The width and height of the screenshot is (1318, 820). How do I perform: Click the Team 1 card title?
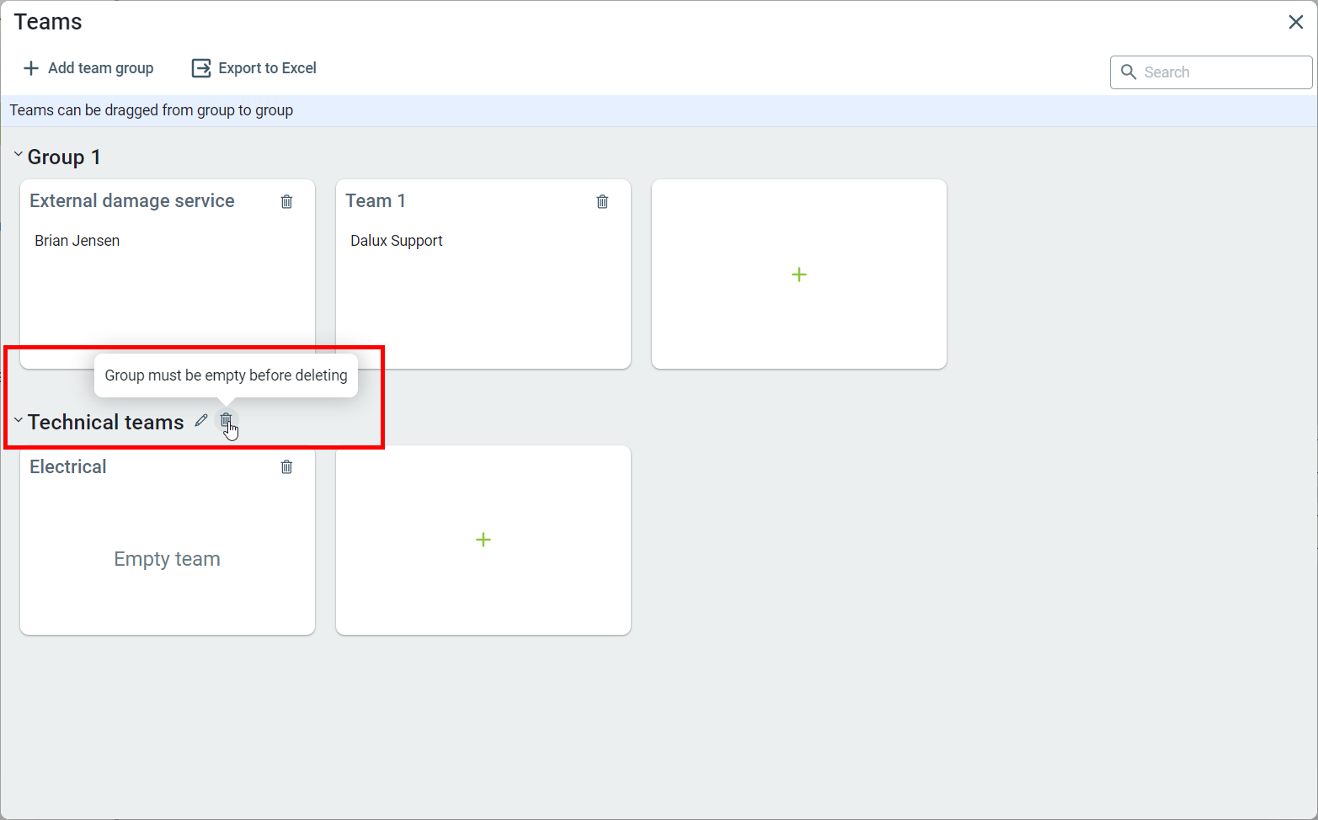(376, 201)
